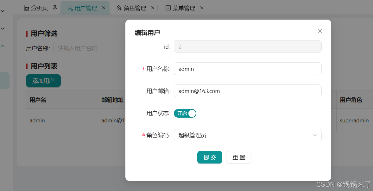Click the 用户邮箱 input showing admin@163.com
Image resolution: width=373 pixels, height=191 pixels.
click(248, 91)
